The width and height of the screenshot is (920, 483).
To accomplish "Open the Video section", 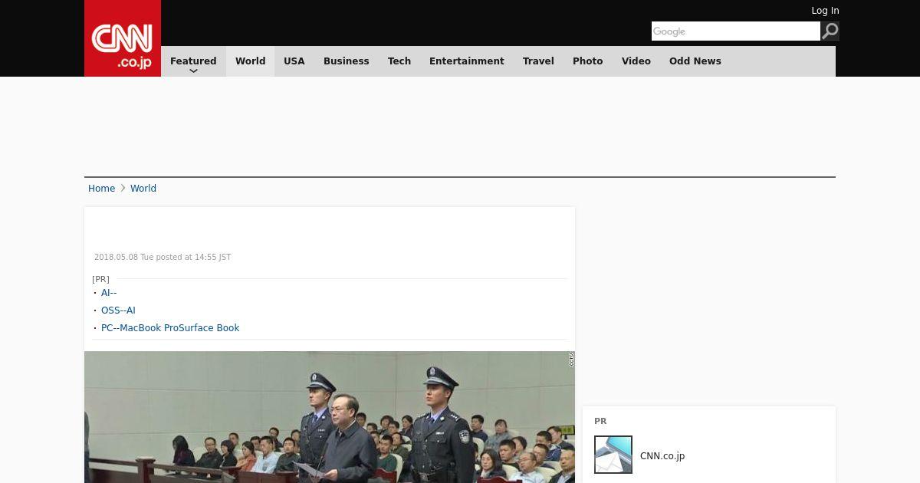I will 636,61.
